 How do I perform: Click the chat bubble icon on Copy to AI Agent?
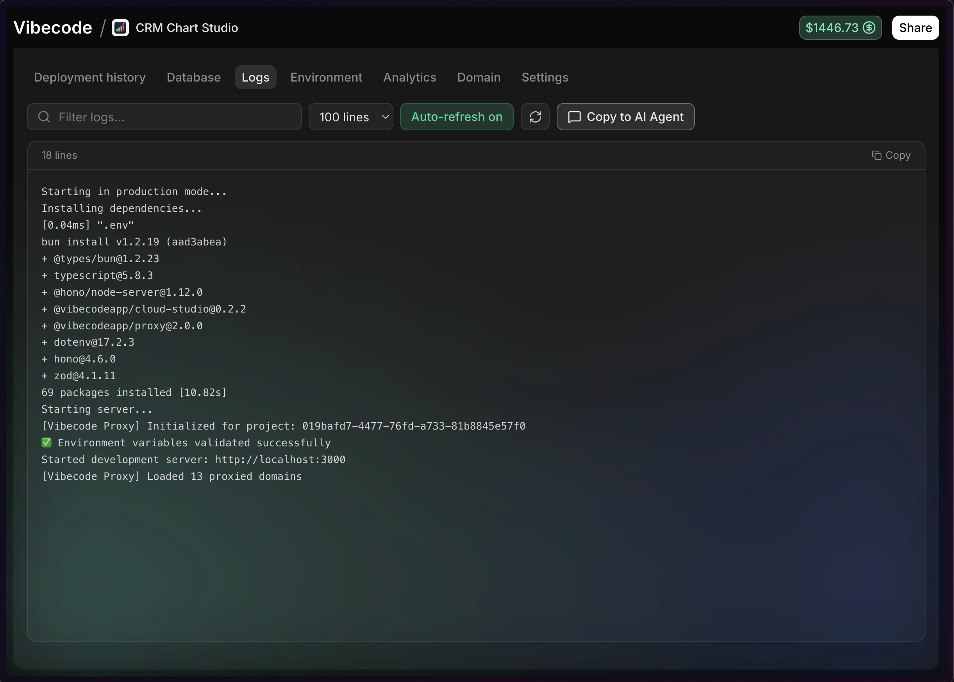pos(574,117)
